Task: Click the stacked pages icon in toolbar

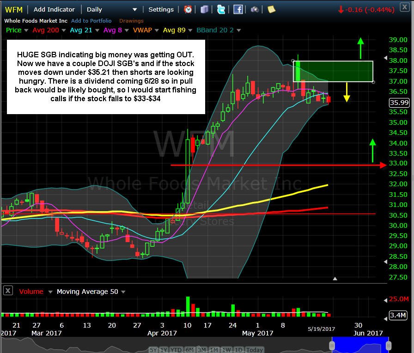Action: pyautogui.click(x=204, y=10)
